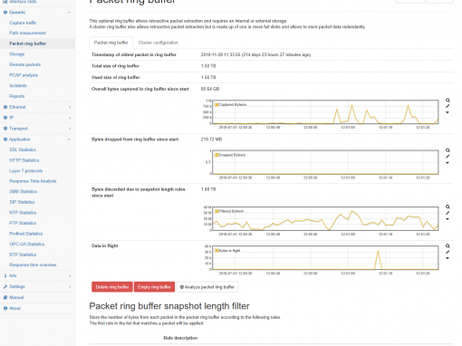The width and height of the screenshot is (462, 346).
Task: Open SIP Statistics page
Action: tap(22, 202)
